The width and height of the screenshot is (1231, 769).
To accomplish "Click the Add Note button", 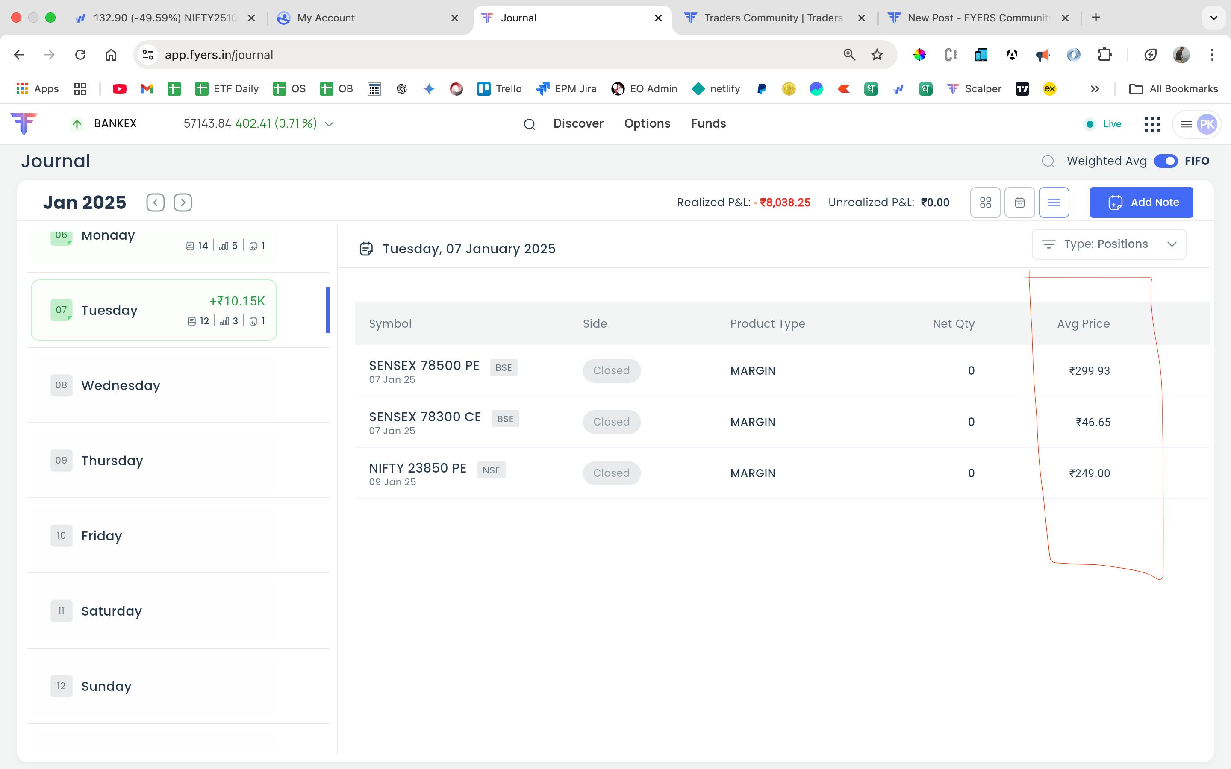I will pos(1141,203).
